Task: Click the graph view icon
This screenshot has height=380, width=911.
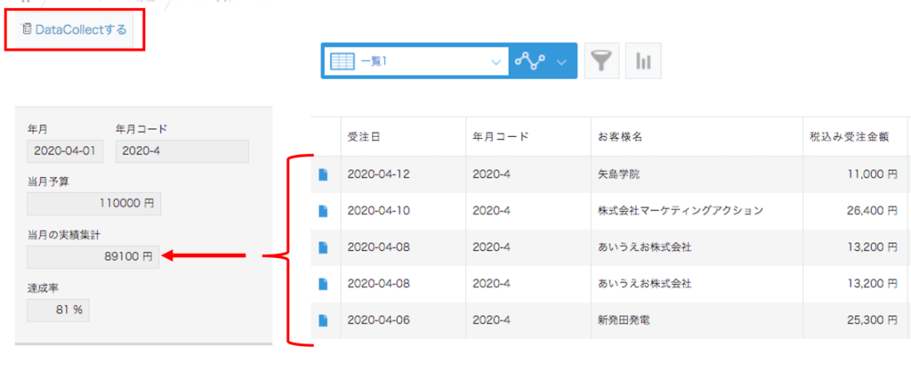Action: pyautogui.click(x=530, y=61)
